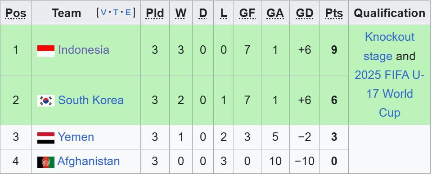432x175 pixels.
Task: Click the E edit template link
Action: [128, 13]
